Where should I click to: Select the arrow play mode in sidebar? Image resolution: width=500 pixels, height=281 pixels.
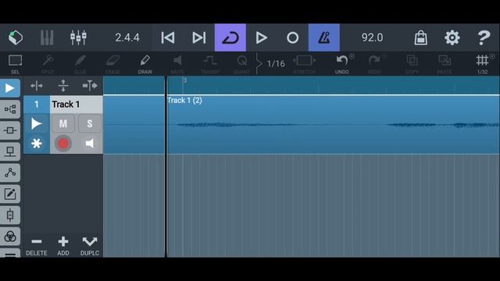[x=10, y=88]
